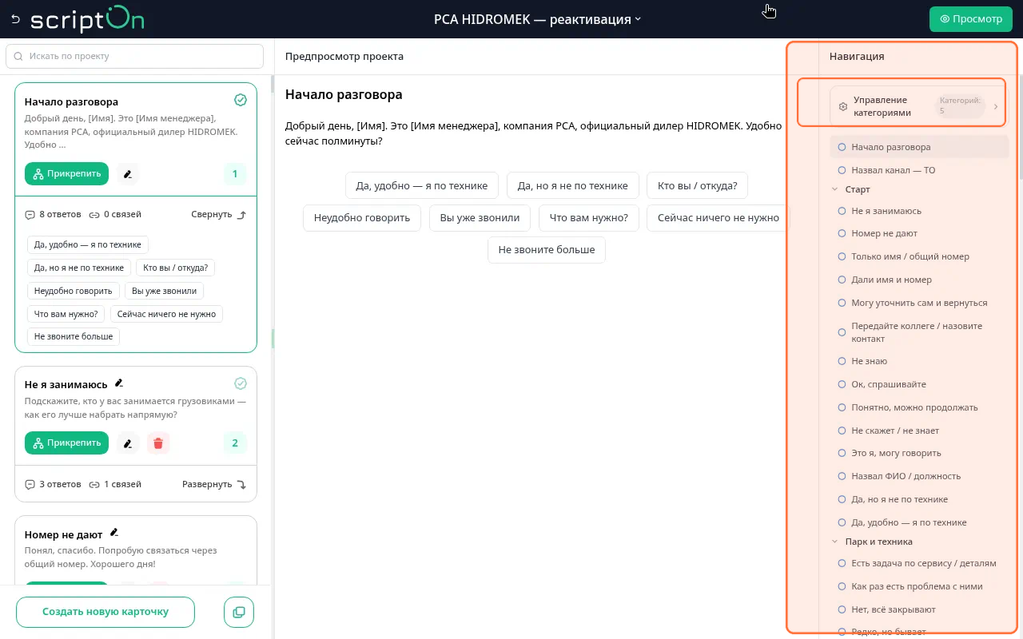Collapse answers with Свернуть on Начало разговора
This screenshot has height=639, width=1023.
pyautogui.click(x=219, y=215)
